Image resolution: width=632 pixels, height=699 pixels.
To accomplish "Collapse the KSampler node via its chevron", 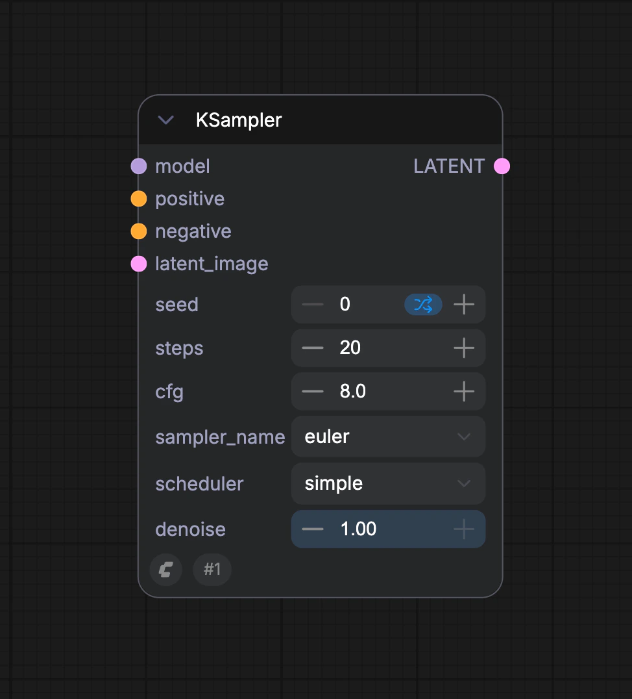I will click(165, 120).
